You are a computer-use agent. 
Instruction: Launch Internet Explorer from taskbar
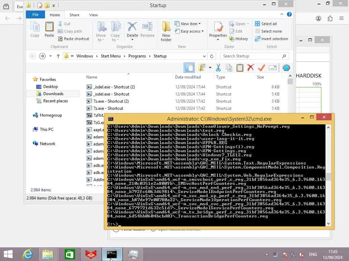[x=28, y=254]
